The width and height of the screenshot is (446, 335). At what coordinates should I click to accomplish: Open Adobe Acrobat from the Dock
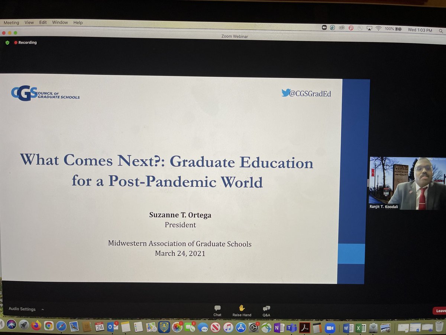pos(304,328)
